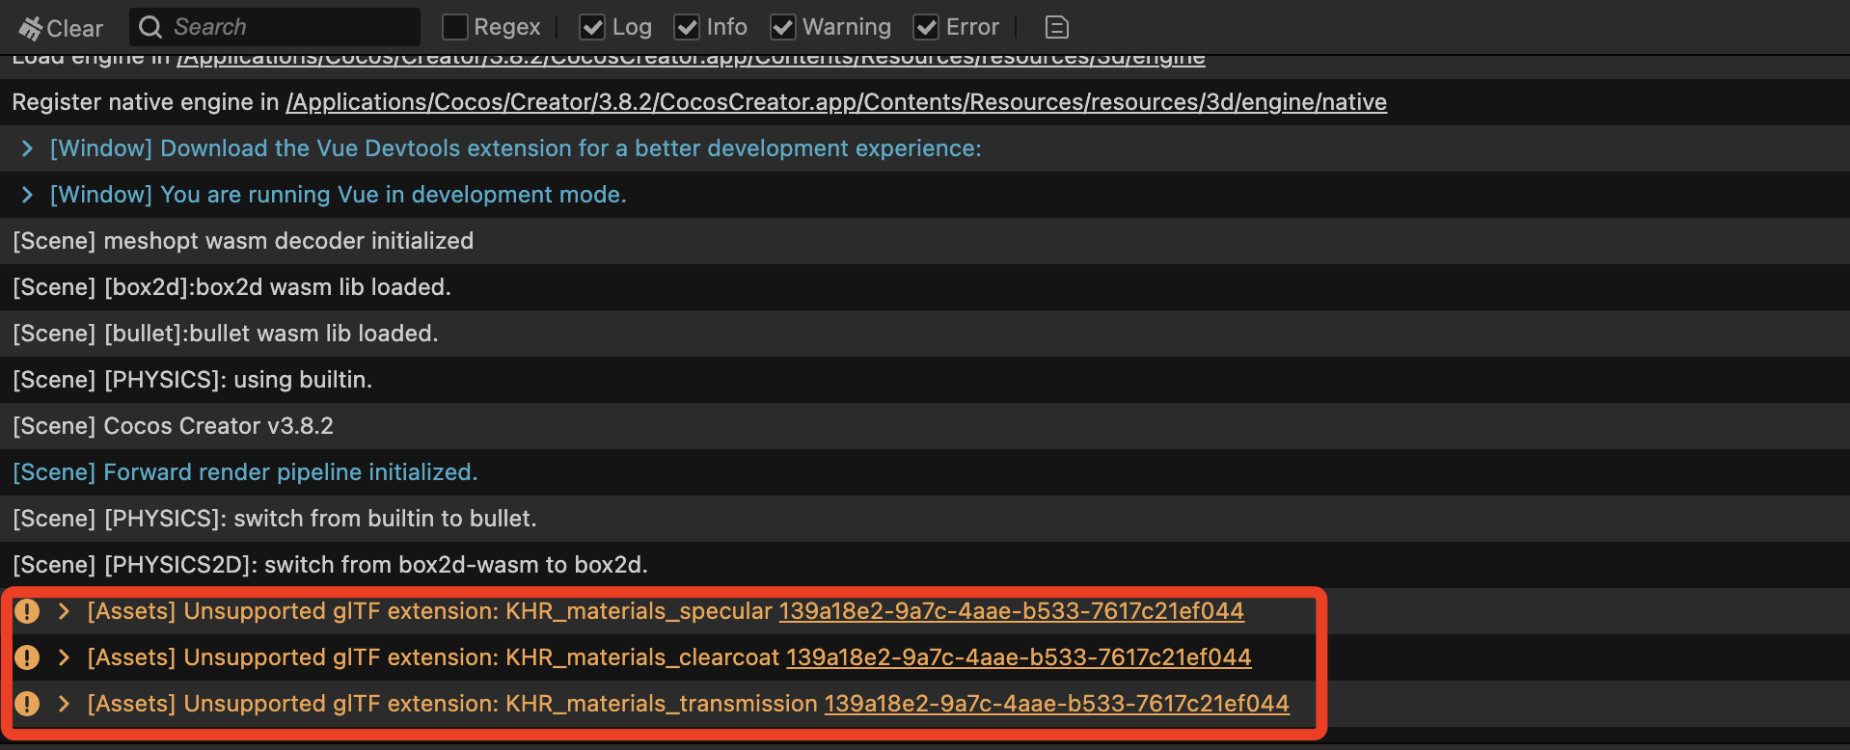Toggle the Log filter checkbox
Image resolution: width=1850 pixels, height=750 pixels.
pyautogui.click(x=592, y=27)
